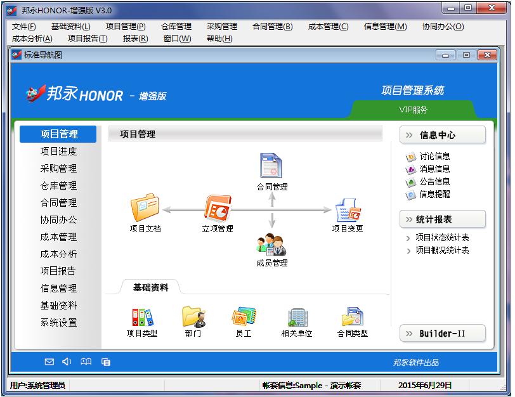Click the mail envelope icon in bottom bar

pyautogui.click(x=49, y=362)
